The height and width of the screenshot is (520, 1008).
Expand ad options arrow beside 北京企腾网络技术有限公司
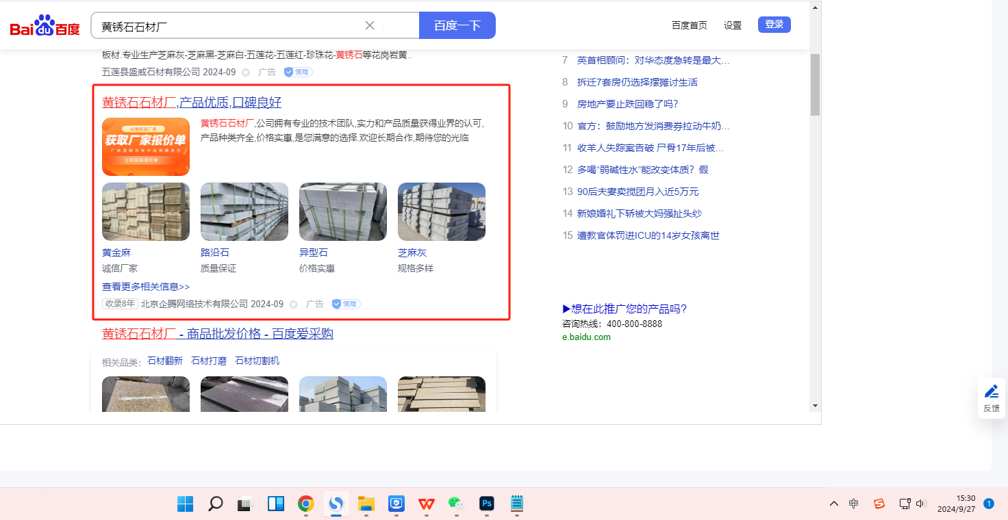[x=293, y=304]
